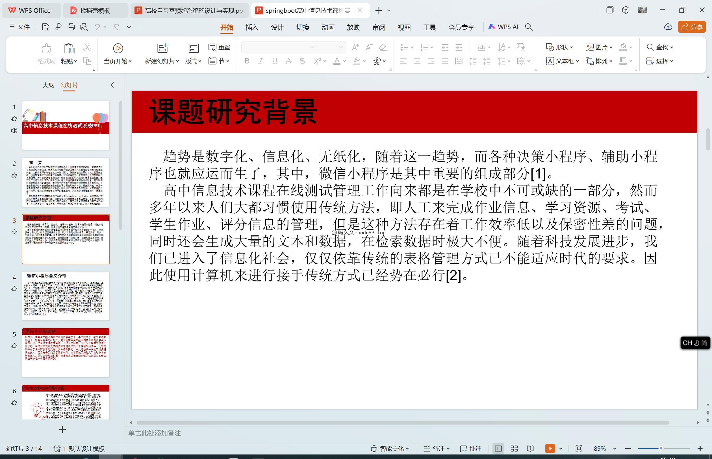712x459 pixels.
Task: Click the Cut scissors icon
Action: pyautogui.click(x=87, y=47)
